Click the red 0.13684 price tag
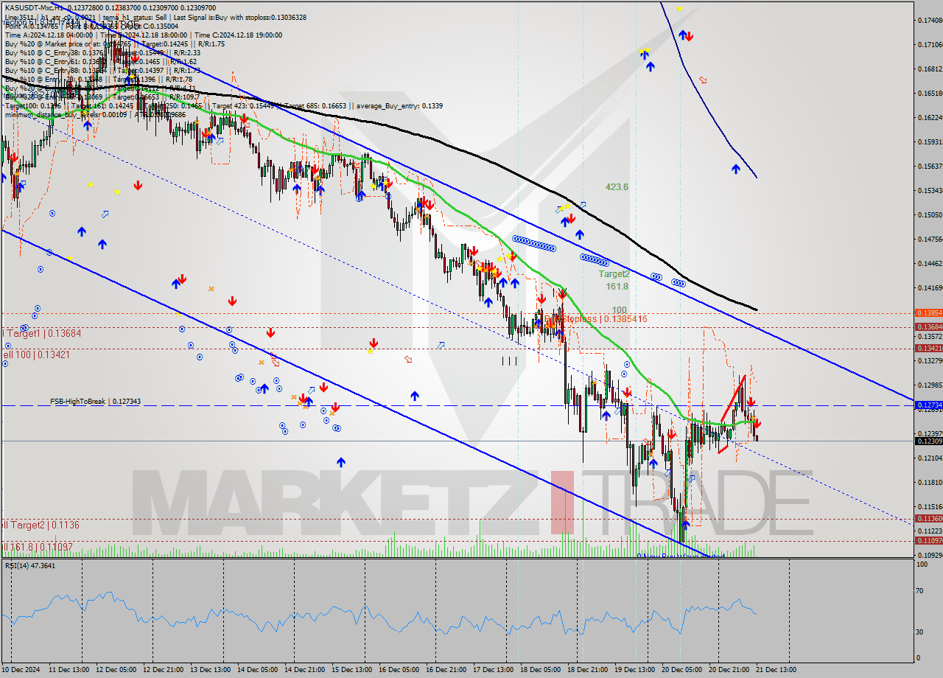Viewport: 943px width, 678px height. [928, 326]
